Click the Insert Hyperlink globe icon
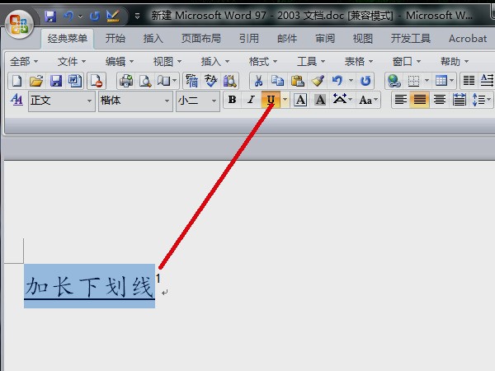The height and width of the screenshot is (371, 495). click(394, 80)
